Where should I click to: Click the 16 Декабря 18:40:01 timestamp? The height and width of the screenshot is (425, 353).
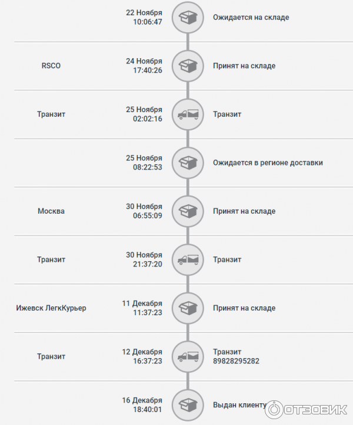[x=142, y=405]
